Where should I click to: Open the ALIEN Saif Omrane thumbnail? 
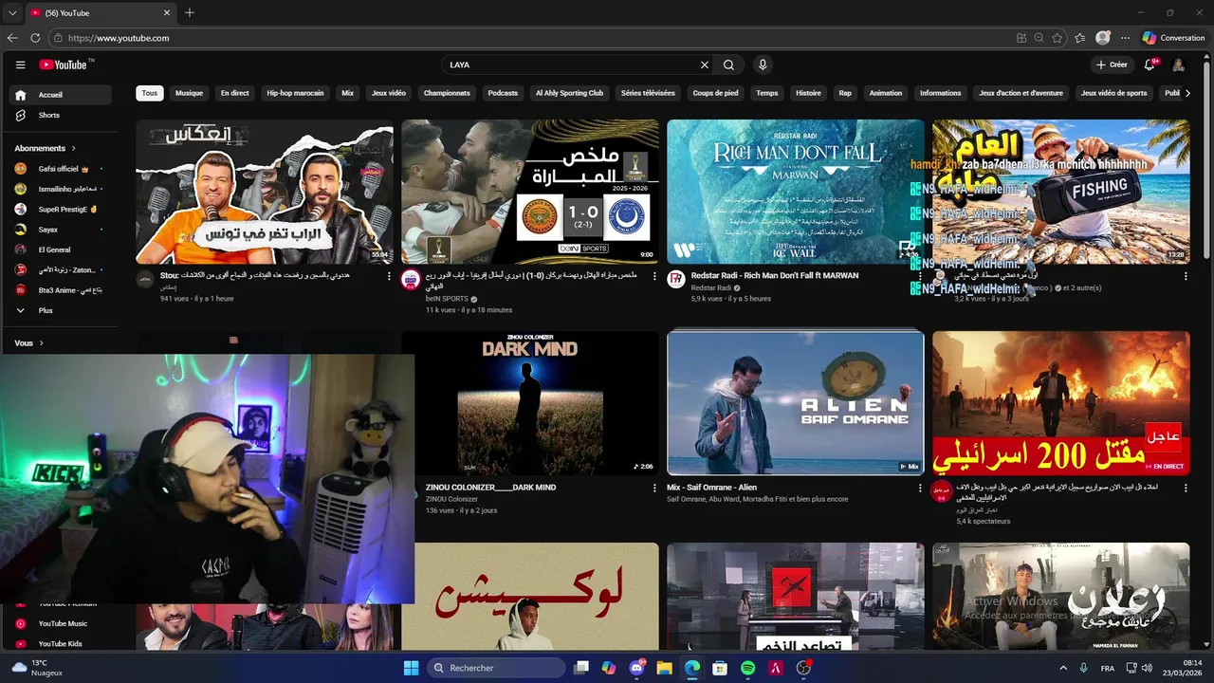795,403
